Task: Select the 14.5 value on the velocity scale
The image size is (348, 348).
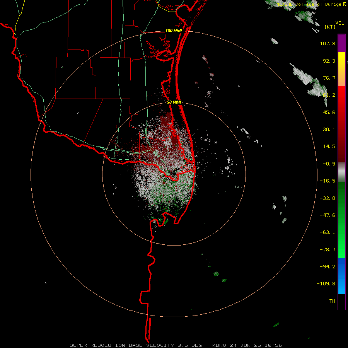Action: (329, 147)
